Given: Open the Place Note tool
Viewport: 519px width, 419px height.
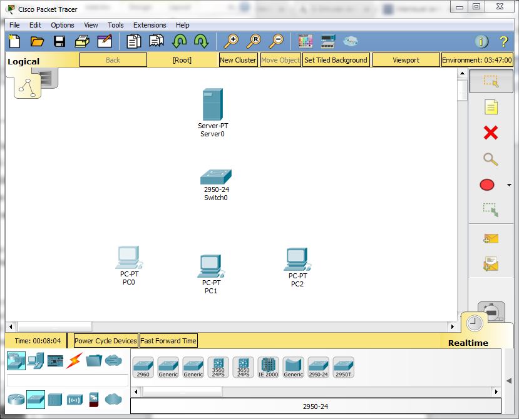Looking at the screenshot, I should (x=491, y=106).
